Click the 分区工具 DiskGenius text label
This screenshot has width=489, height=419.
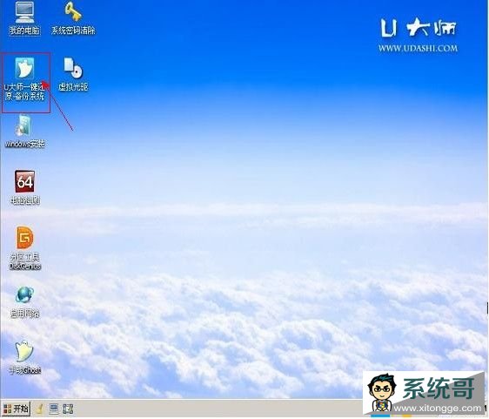pos(25,261)
